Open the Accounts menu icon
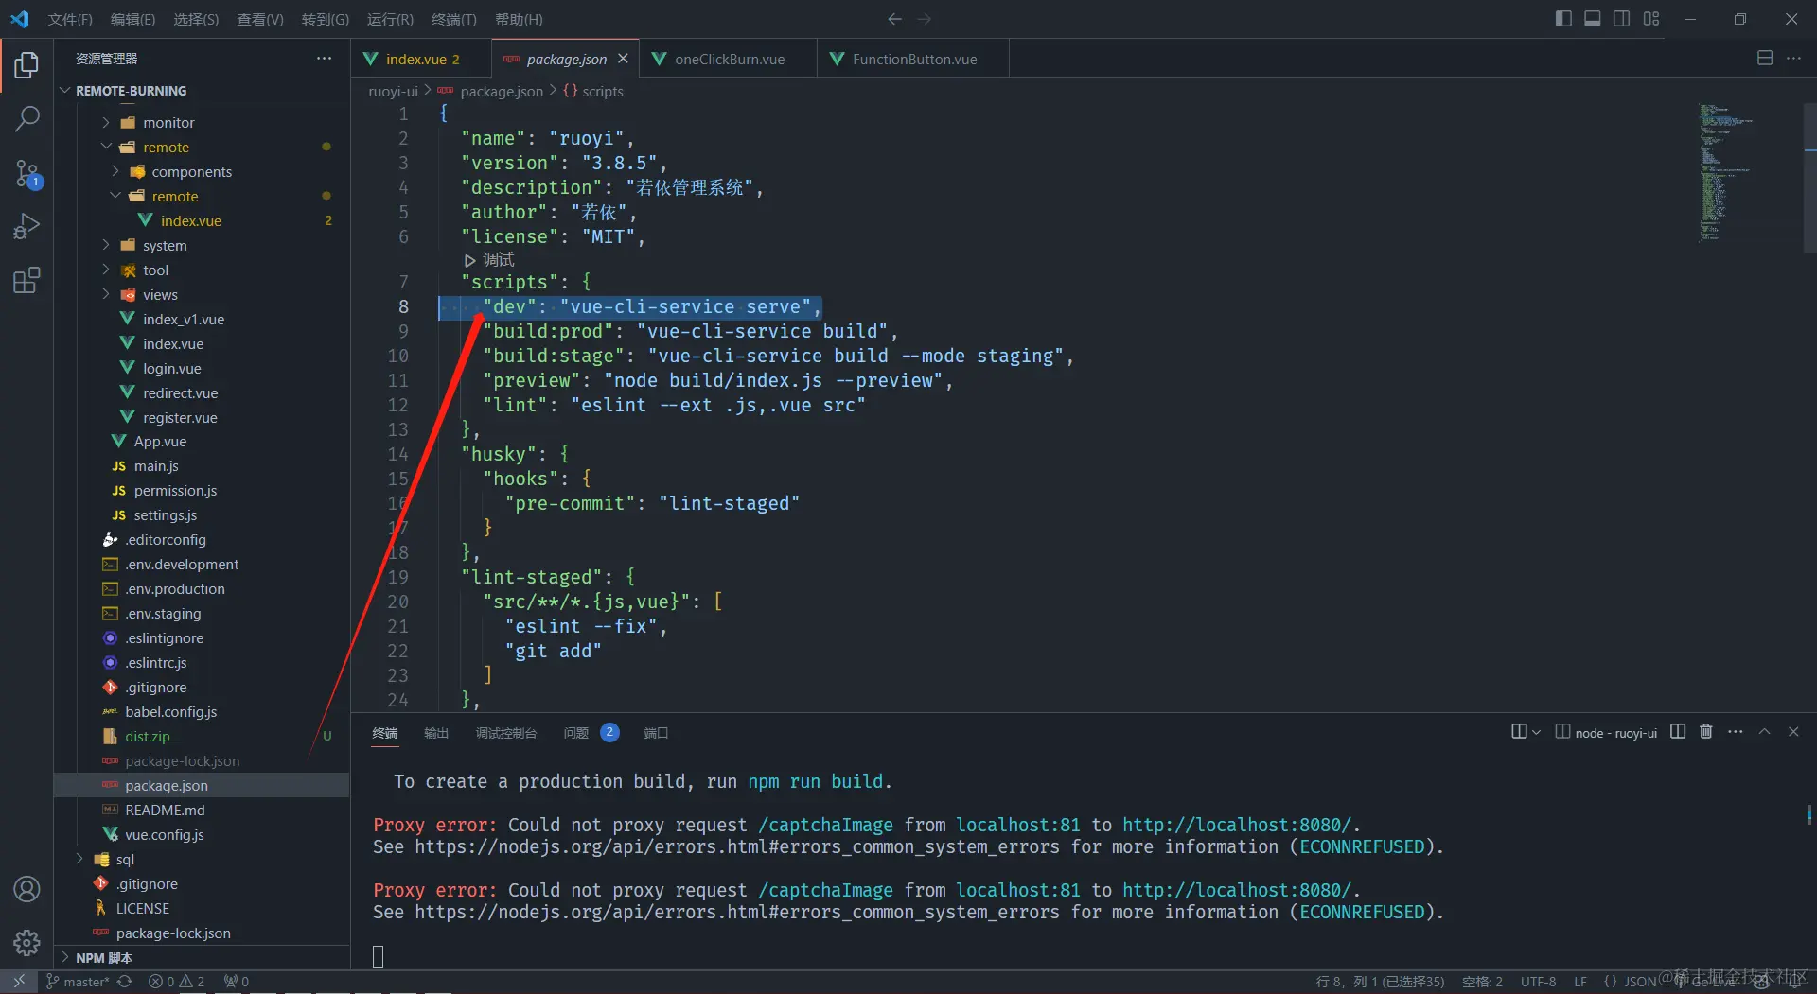1817x994 pixels. (26, 889)
